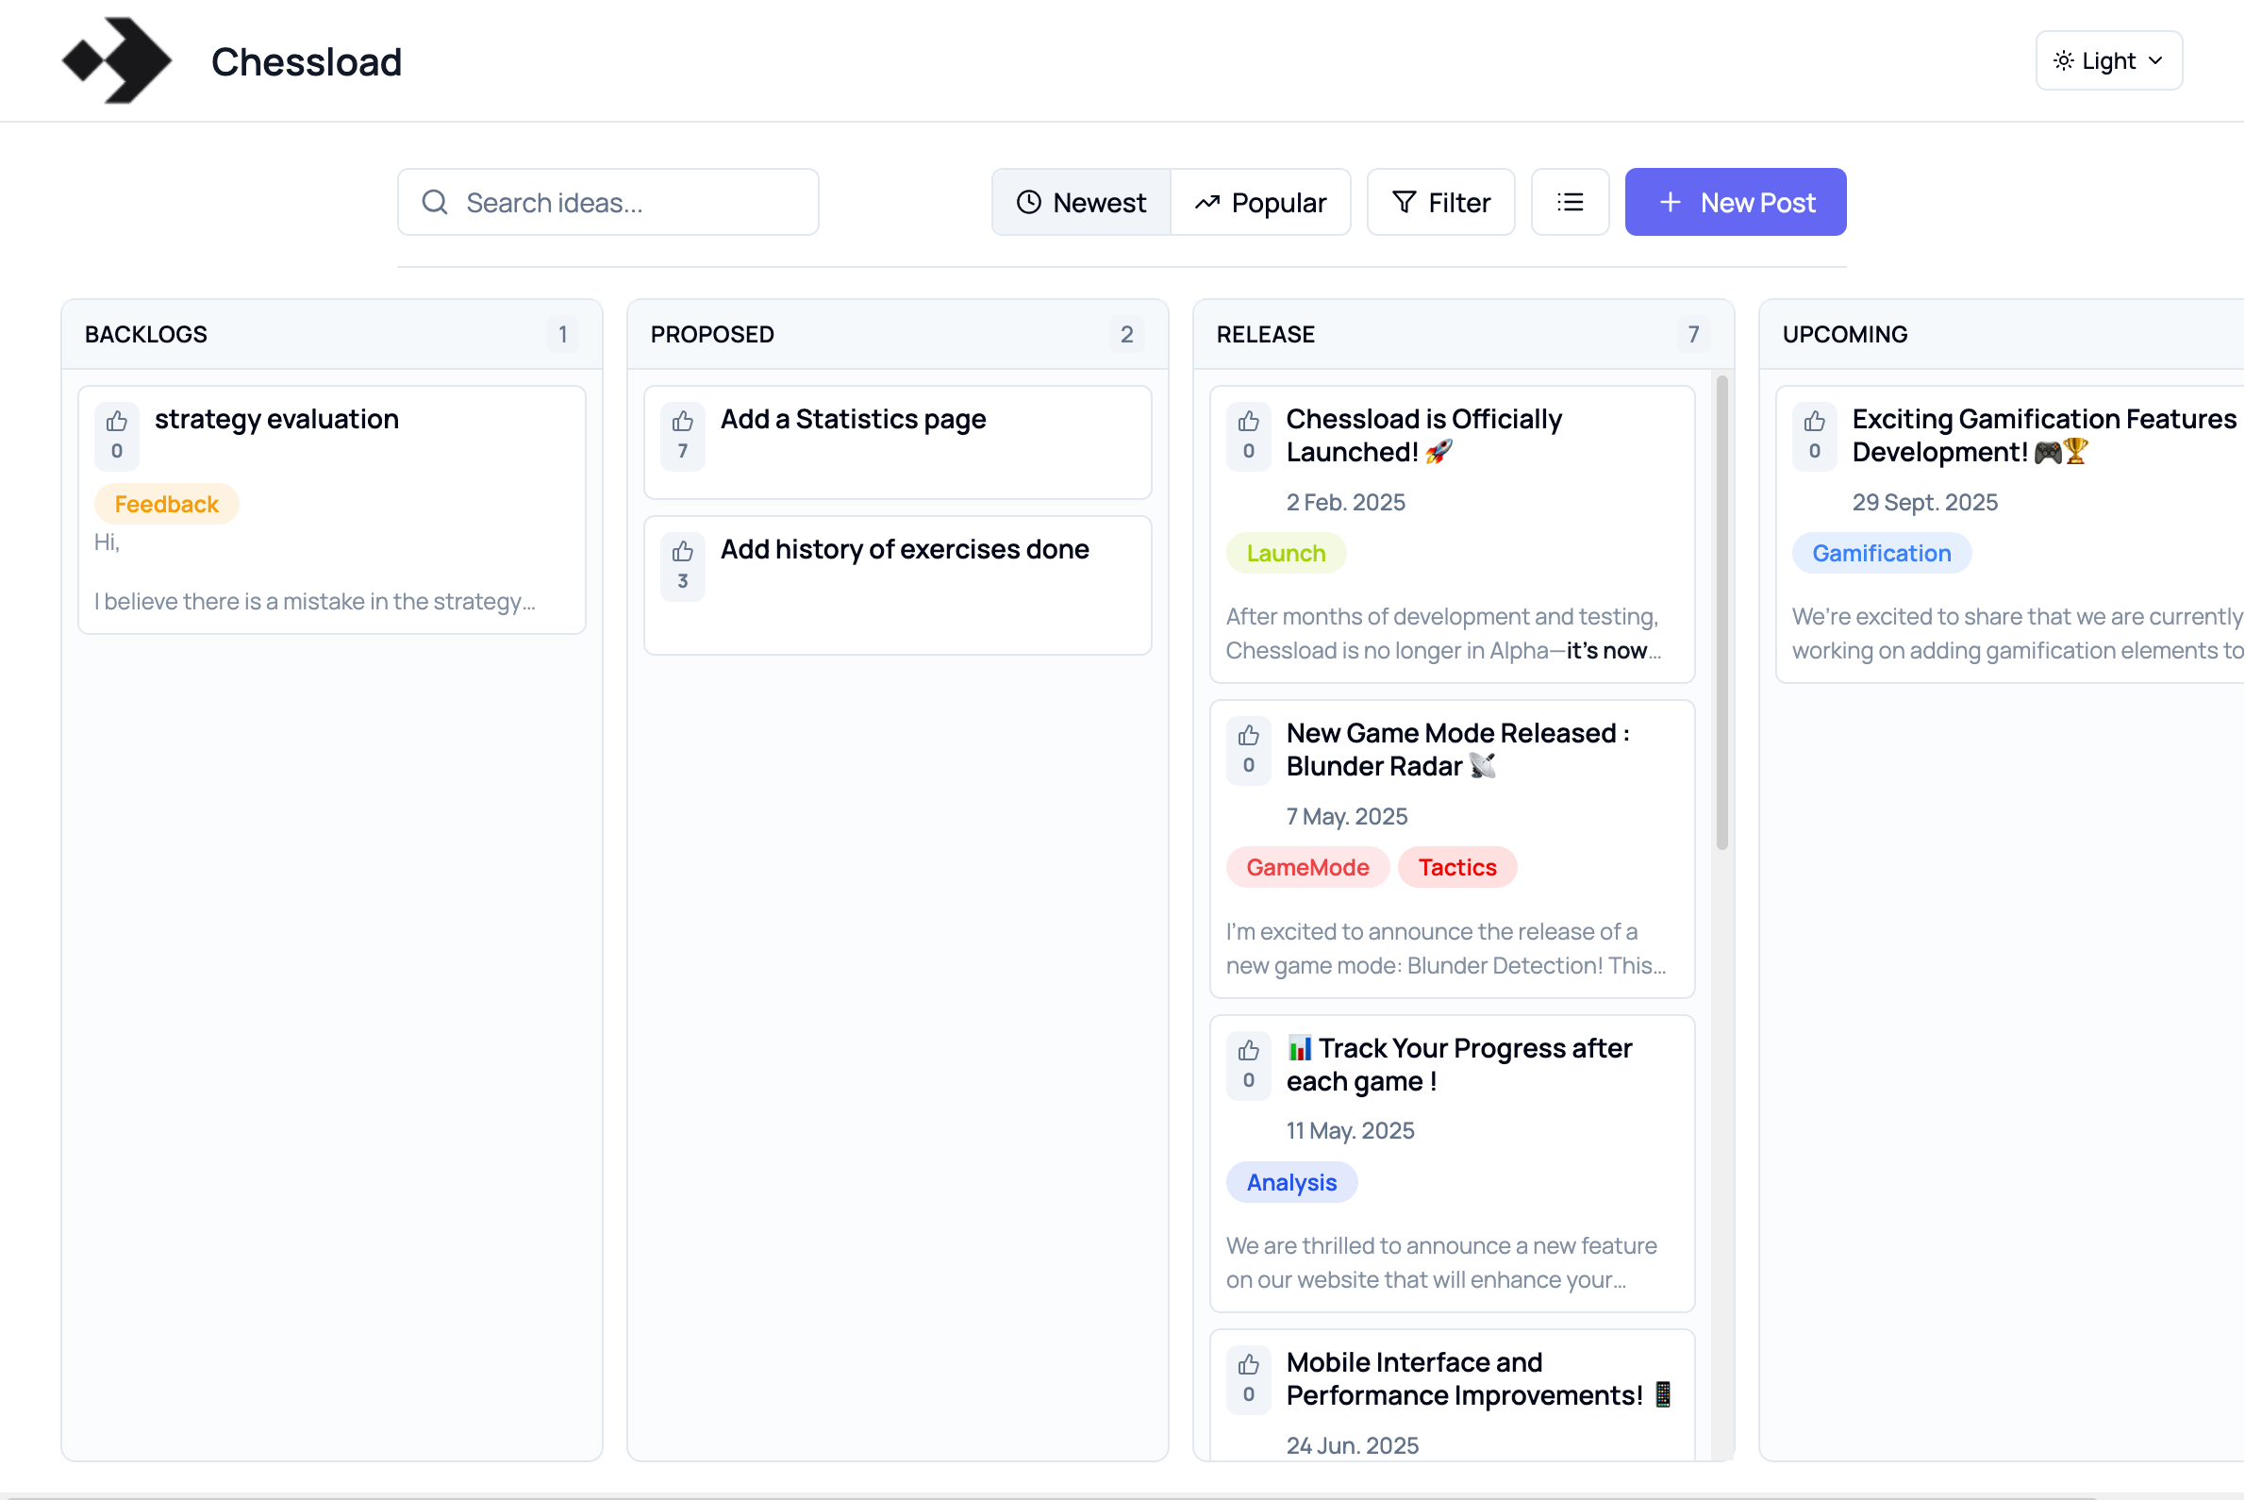Upvote Chessload is Officially Launched post
The width and height of the screenshot is (2245, 1500).
[1248, 435]
